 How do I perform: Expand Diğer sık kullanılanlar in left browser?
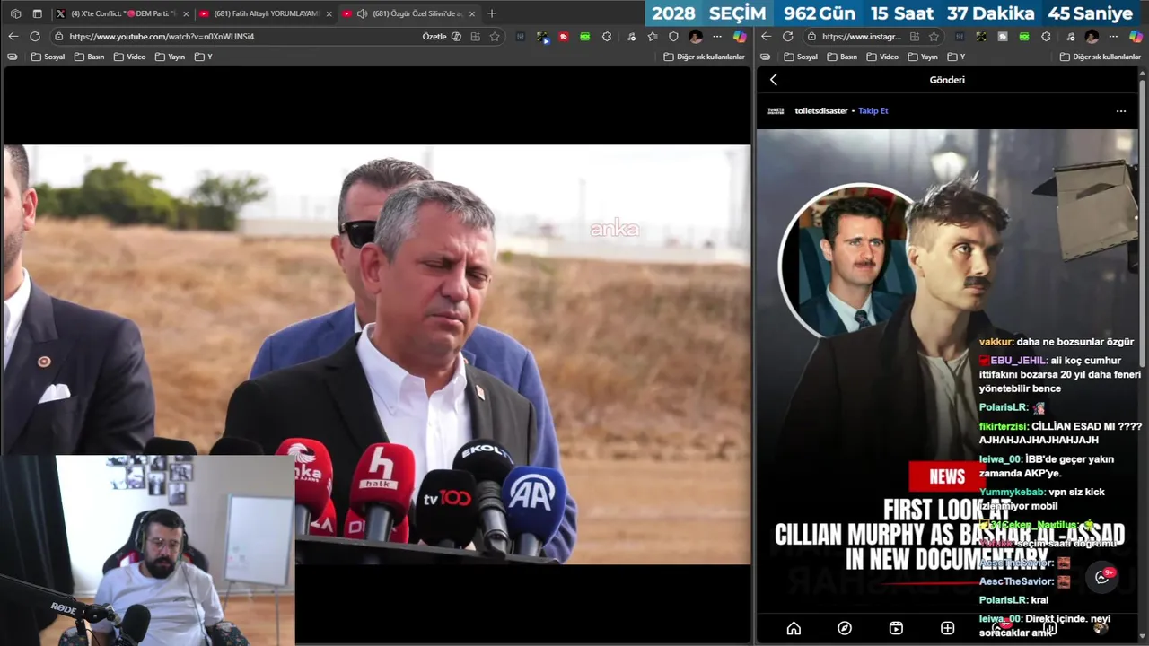click(x=705, y=57)
